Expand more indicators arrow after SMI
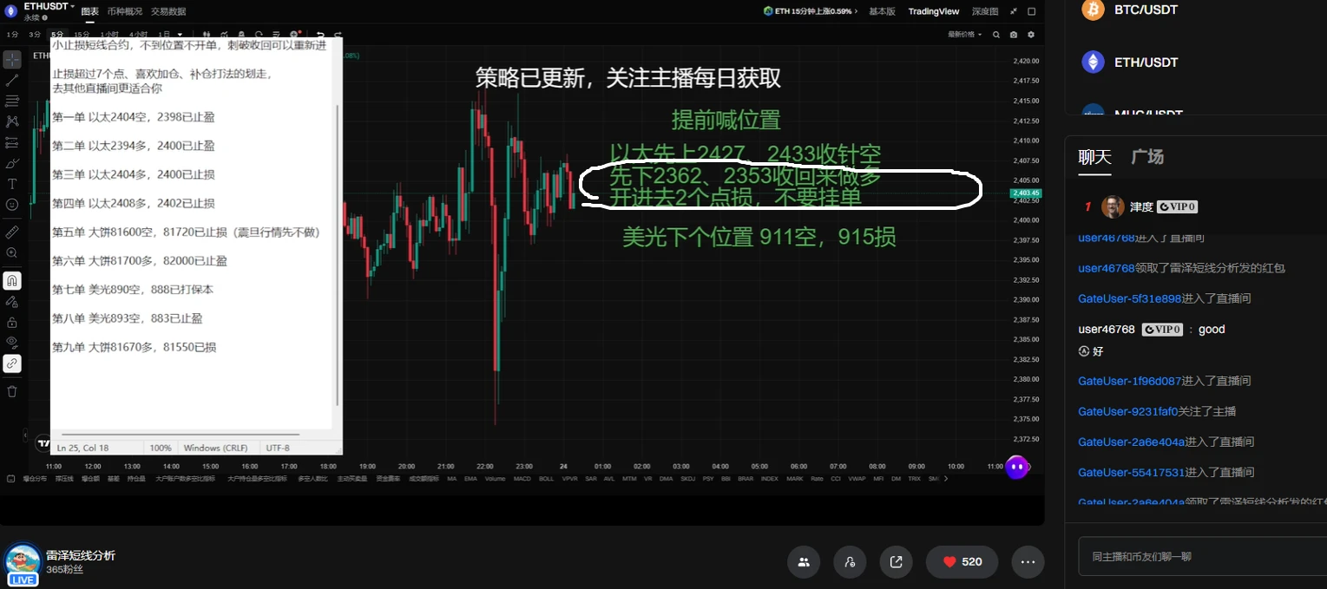Screen dimensions: 1327x589 click(x=945, y=479)
